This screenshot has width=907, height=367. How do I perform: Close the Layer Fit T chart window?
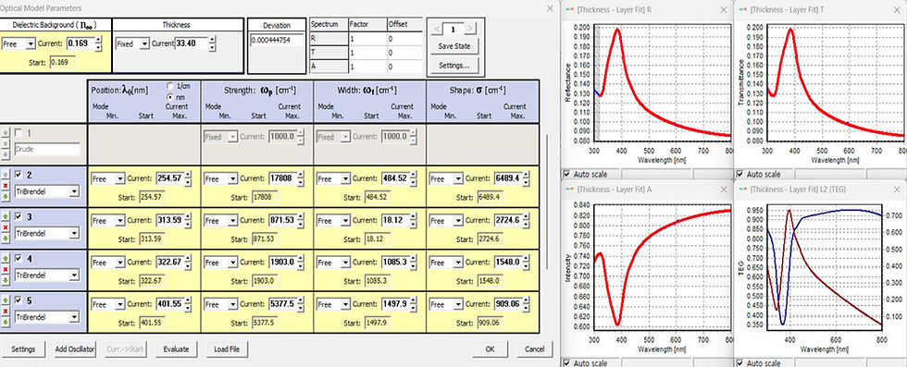pos(896,10)
